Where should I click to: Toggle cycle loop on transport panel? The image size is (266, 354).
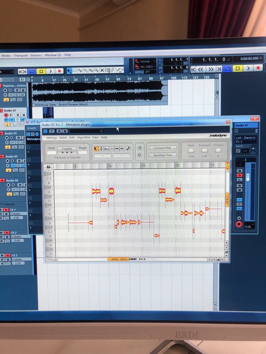point(228,69)
